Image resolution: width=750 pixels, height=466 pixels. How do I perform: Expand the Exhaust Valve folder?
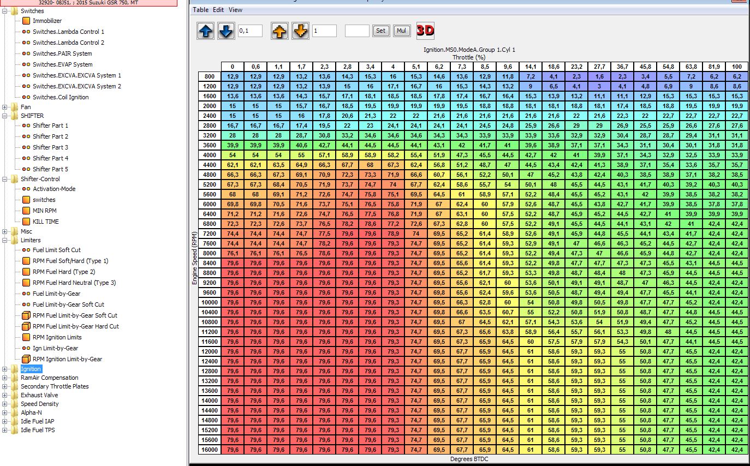[x=5, y=395]
